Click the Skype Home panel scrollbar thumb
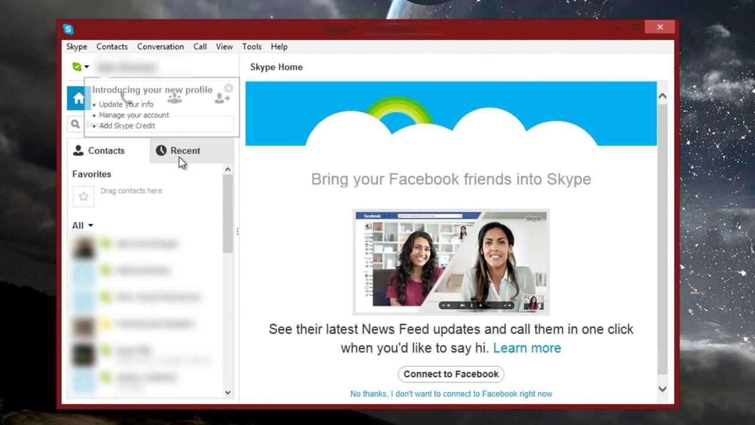Screen dimensions: 755x425 (662, 239)
